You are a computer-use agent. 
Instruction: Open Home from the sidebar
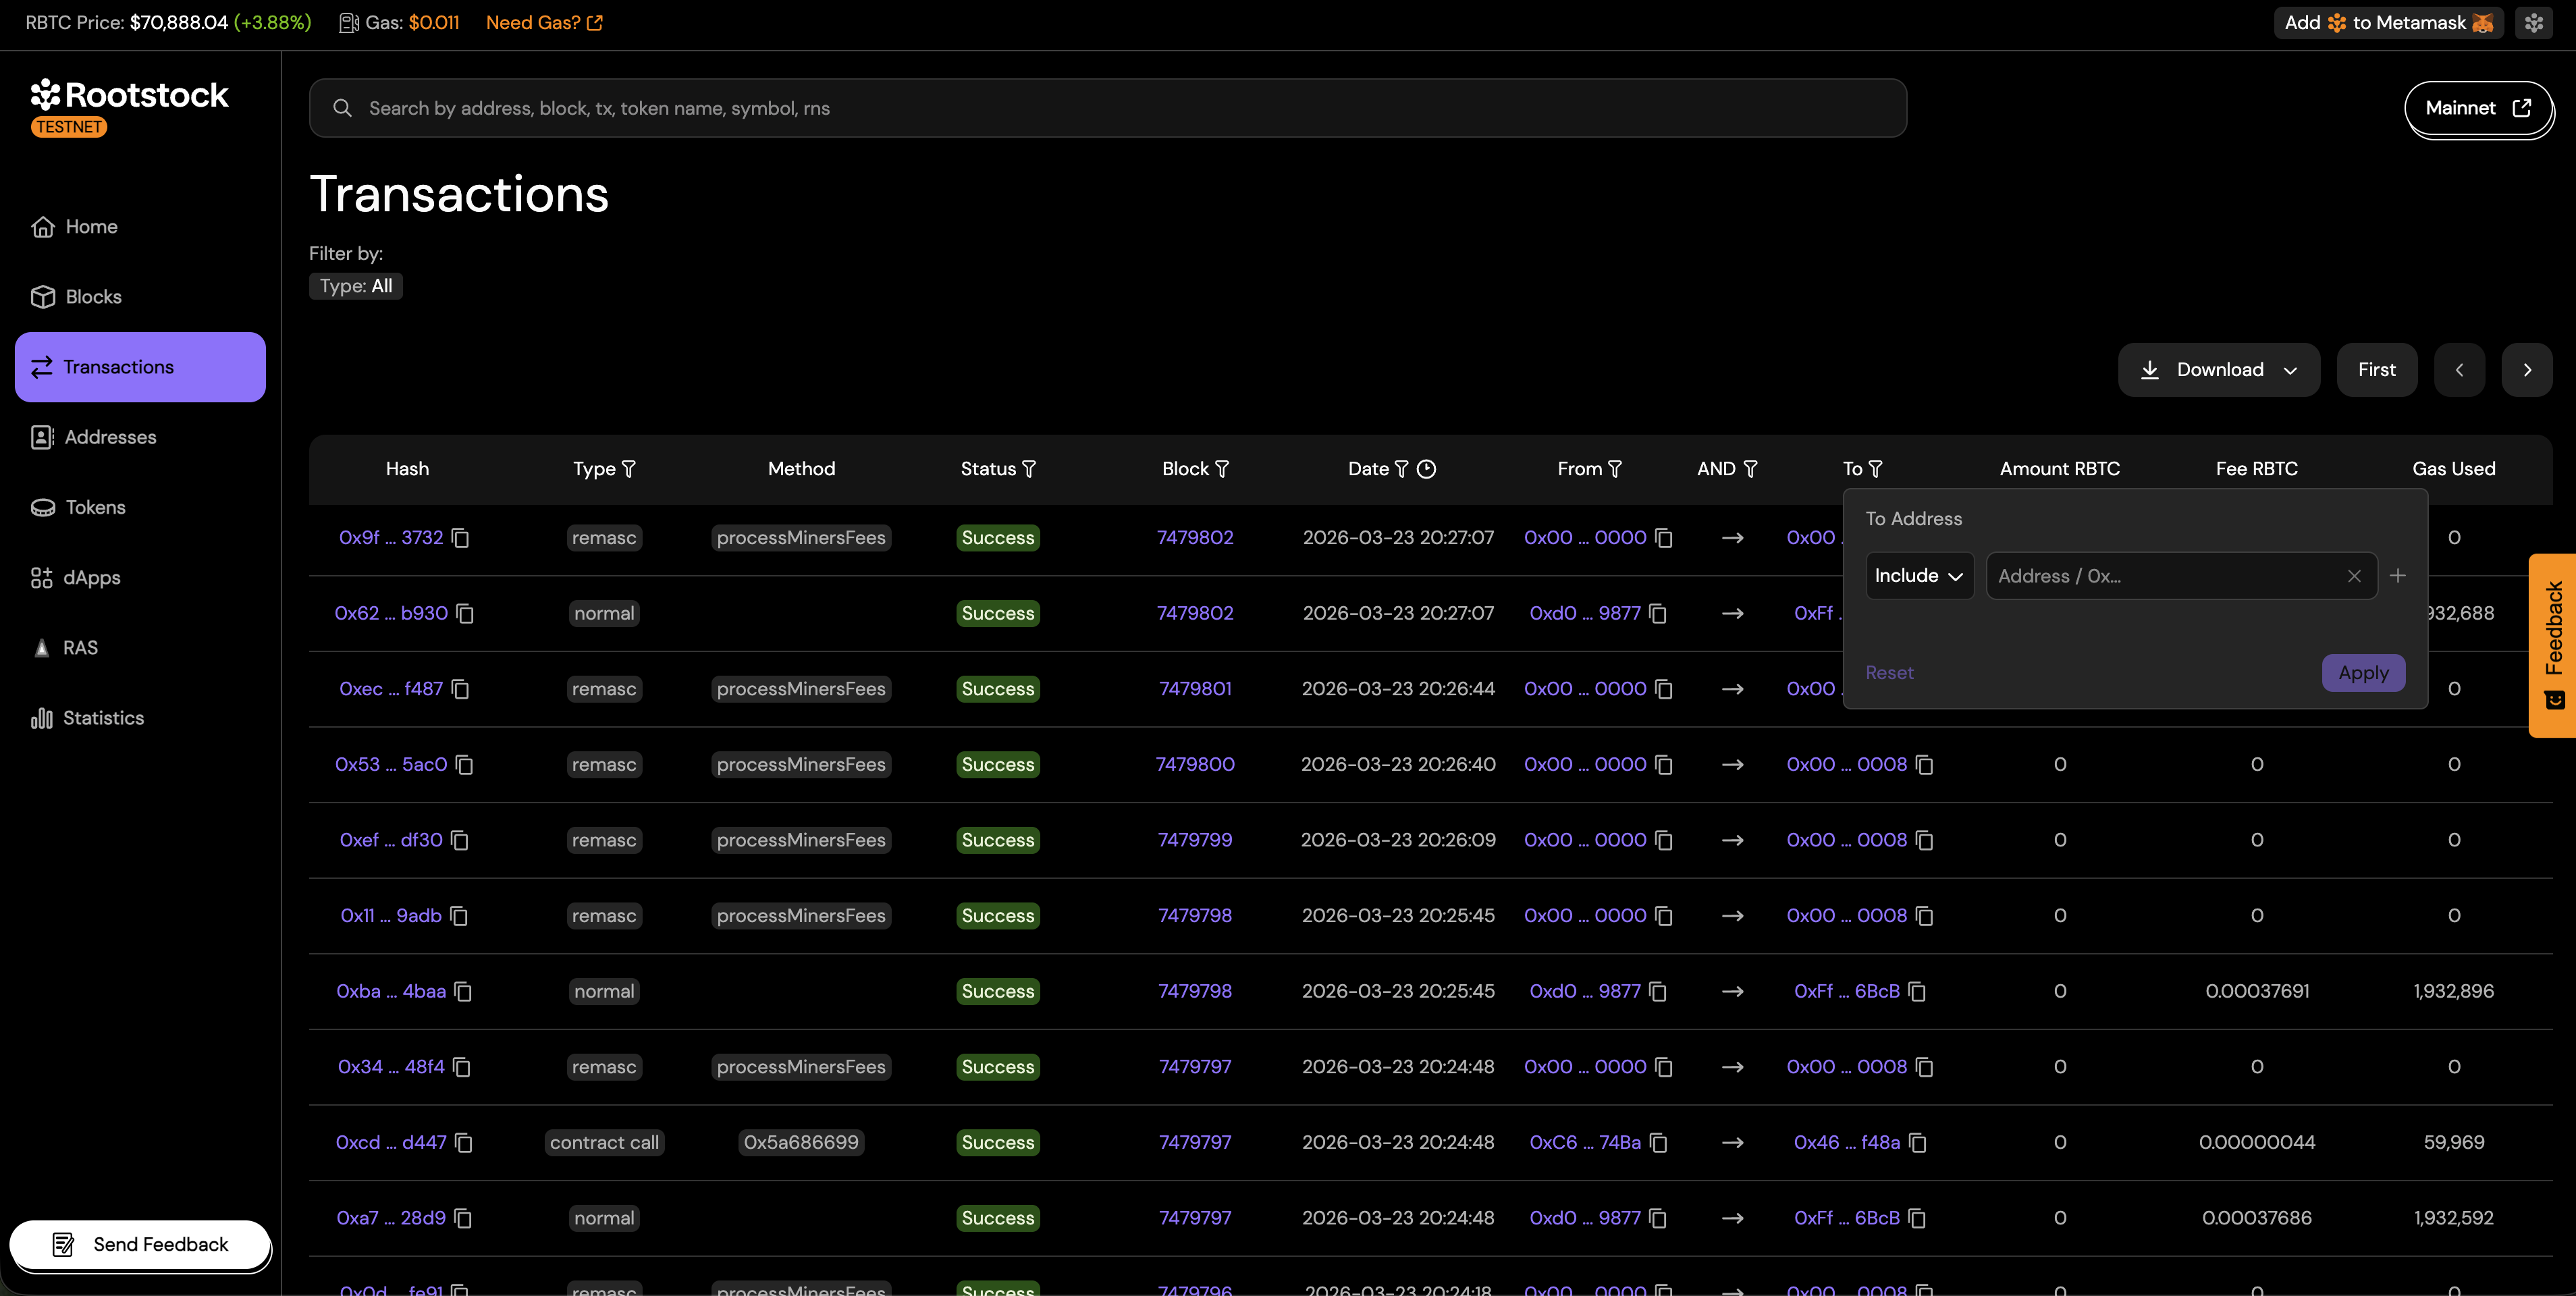coord(91,226)
